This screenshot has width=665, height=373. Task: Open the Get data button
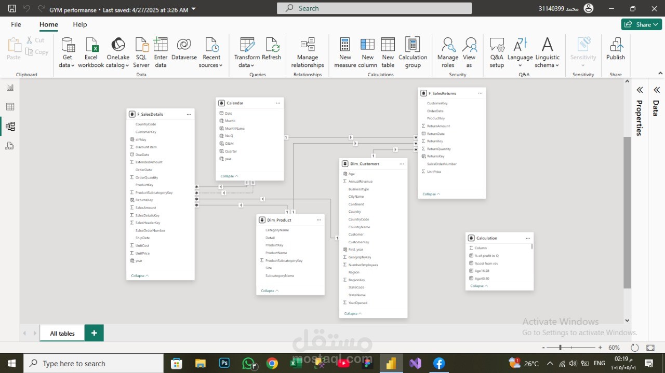[66, 52]
